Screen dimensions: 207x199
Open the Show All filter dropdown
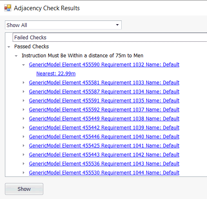point(63,25)
